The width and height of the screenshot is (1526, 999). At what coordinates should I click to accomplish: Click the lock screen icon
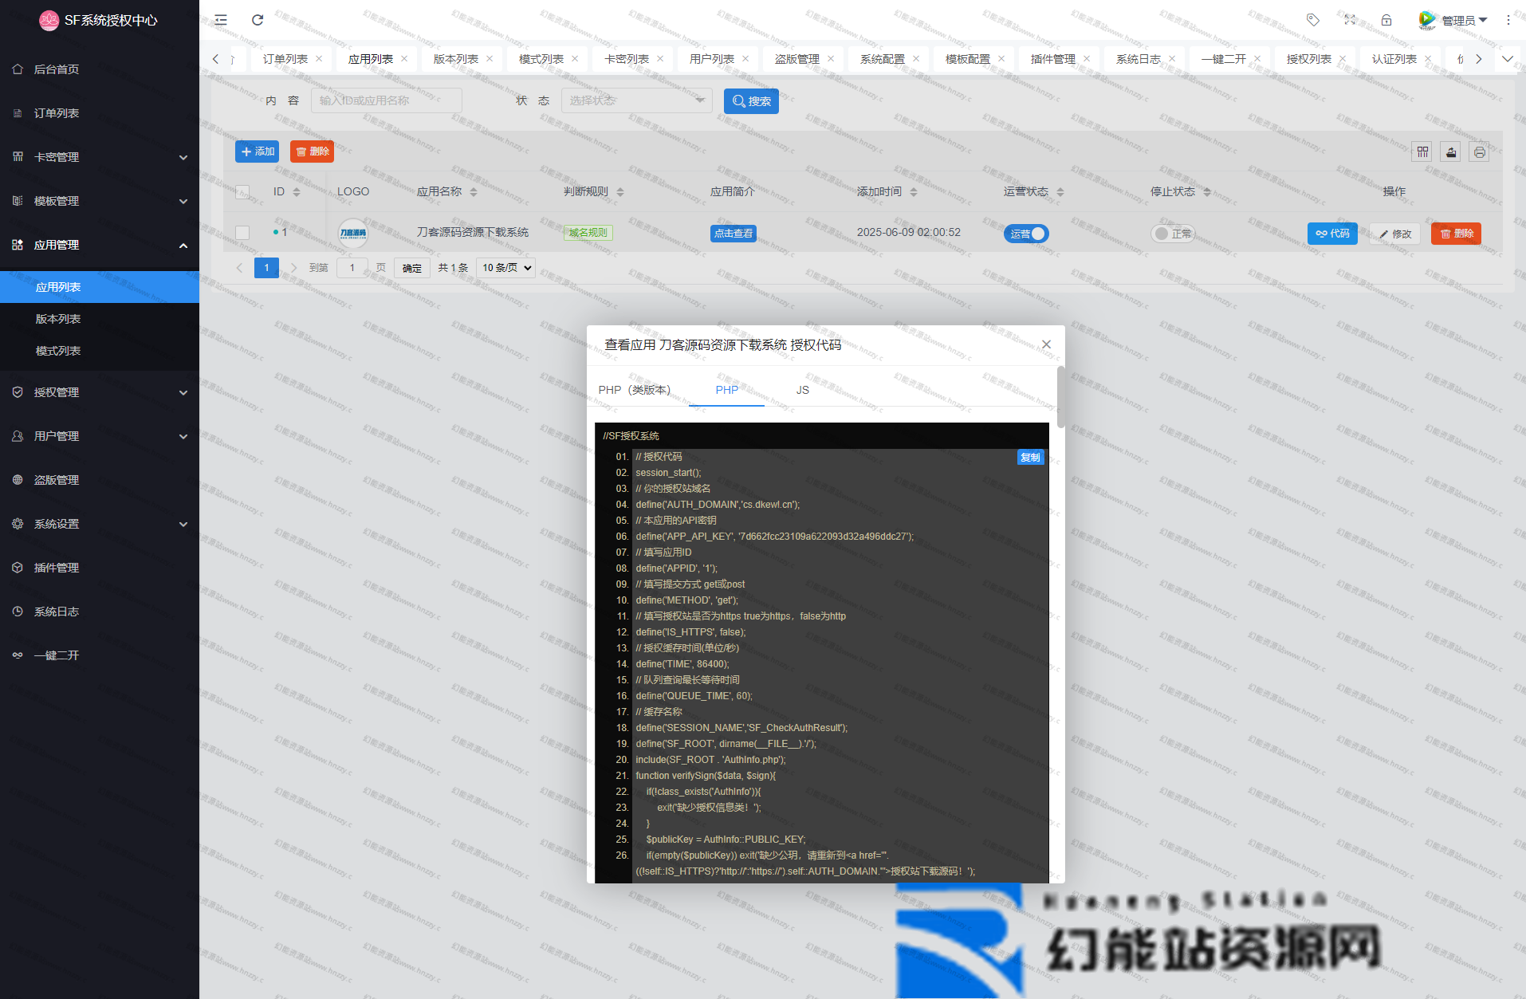(1386, 20)
